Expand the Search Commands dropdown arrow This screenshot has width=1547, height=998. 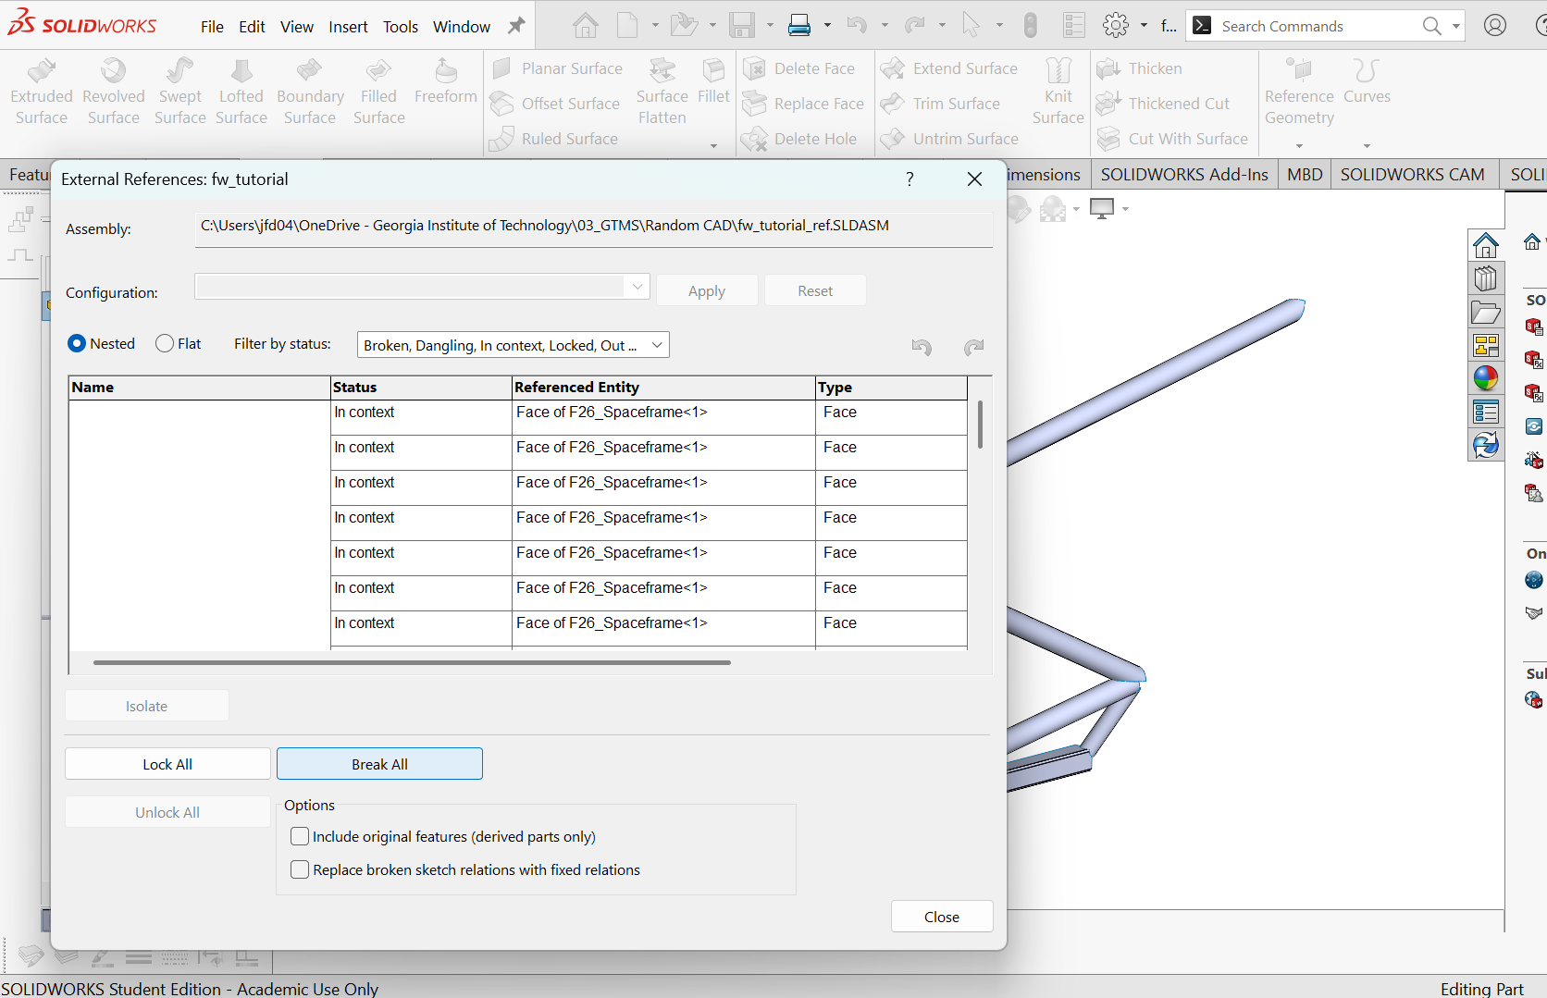[x=1456, y=27]
